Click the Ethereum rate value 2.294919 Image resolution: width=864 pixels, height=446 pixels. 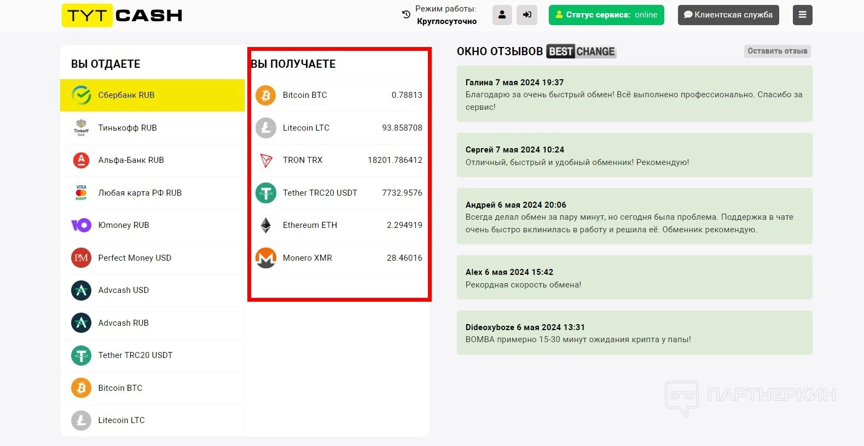coord(404,225)
